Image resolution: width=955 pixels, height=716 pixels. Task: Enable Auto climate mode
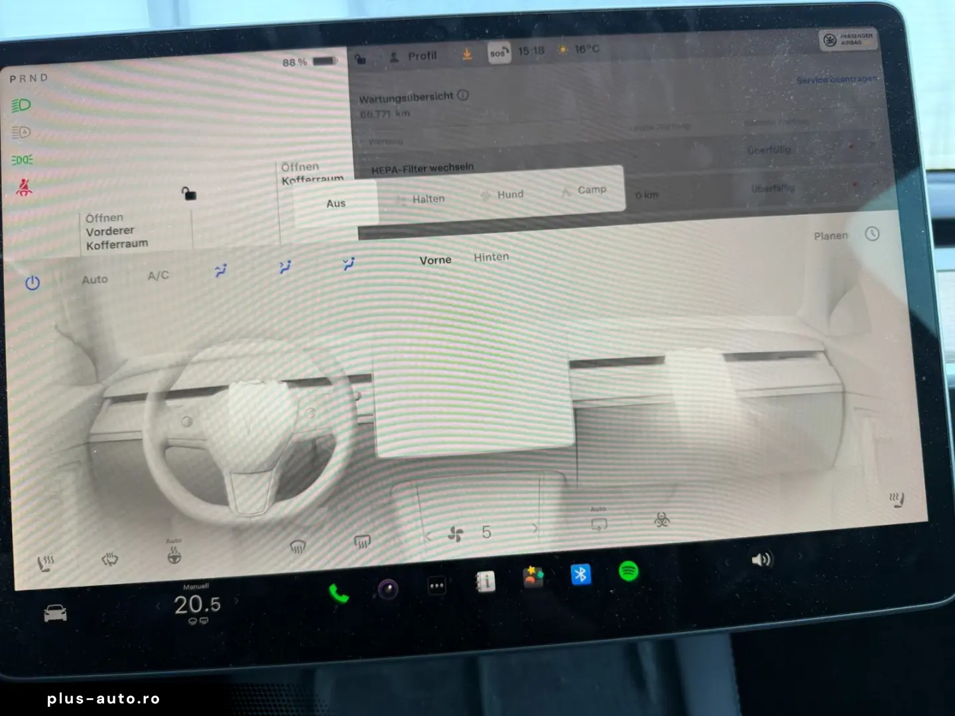click(95, 280)
